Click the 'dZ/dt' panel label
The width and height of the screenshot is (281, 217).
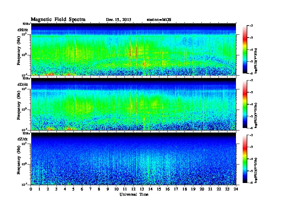click(x=23, y=139)
